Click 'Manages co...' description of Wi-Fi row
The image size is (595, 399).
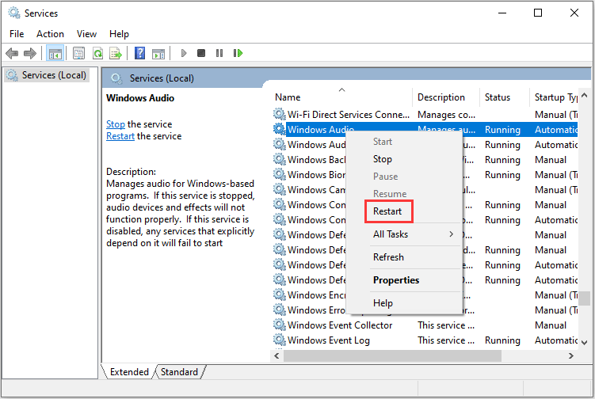(446, 115)
